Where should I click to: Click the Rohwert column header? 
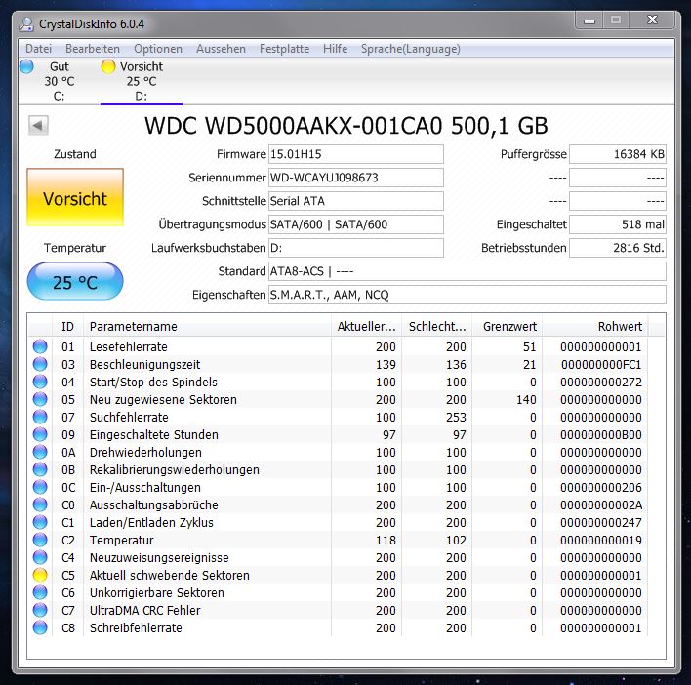click(595, 327)
